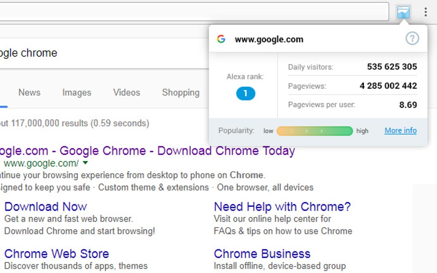Viewport: 437px width, 273px height.
Task: Click the help question mark icon
Action: point(412,39)
